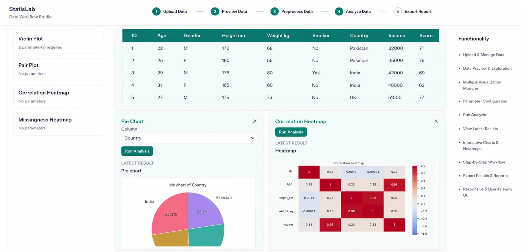Click step 4 Analyze Data circle
The width and height of the screenshot is (522, 252).
tap(339, 12)
